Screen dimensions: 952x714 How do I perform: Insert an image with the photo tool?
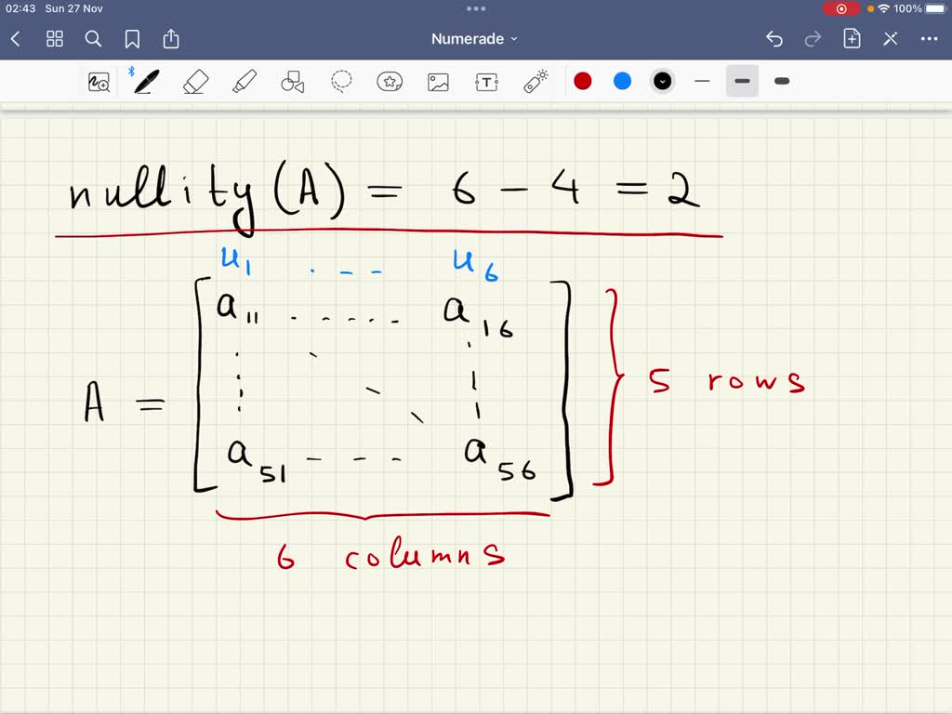coord(438,81)
